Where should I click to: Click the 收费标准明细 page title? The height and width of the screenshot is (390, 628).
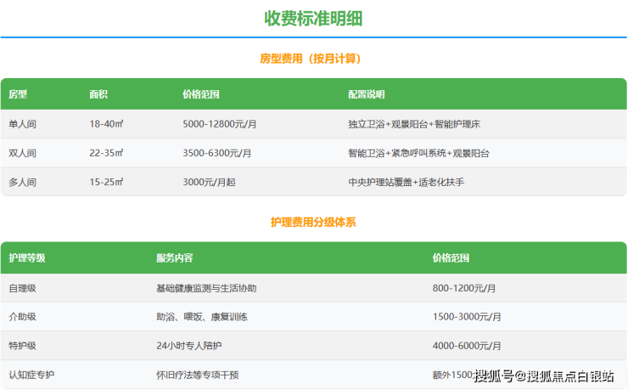(x=313, y=19)
